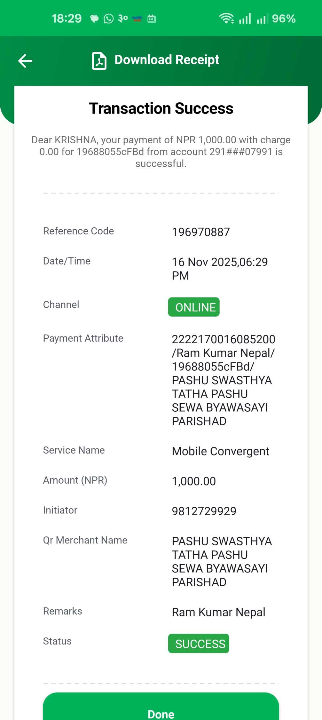The image size is (322, 720).
Task: Click the Download Receipt label
Action: tap(167, 60)
